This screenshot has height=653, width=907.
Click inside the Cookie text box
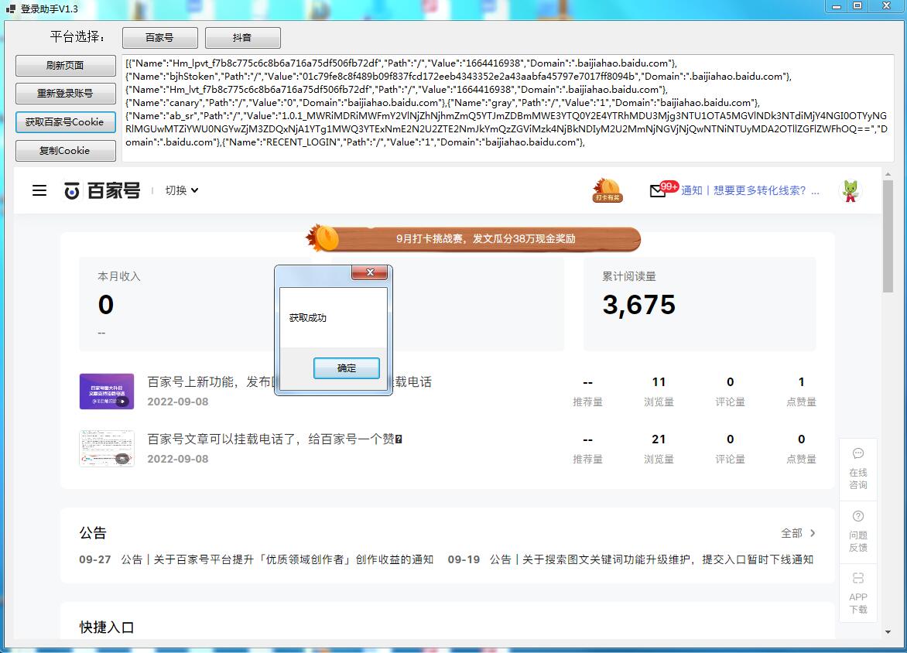click(507, 108)
